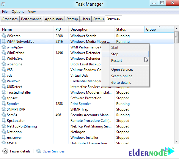Viewport: 179px width, 159px height.
Task: Click the Open Services link at bottom
Action: 54,151
